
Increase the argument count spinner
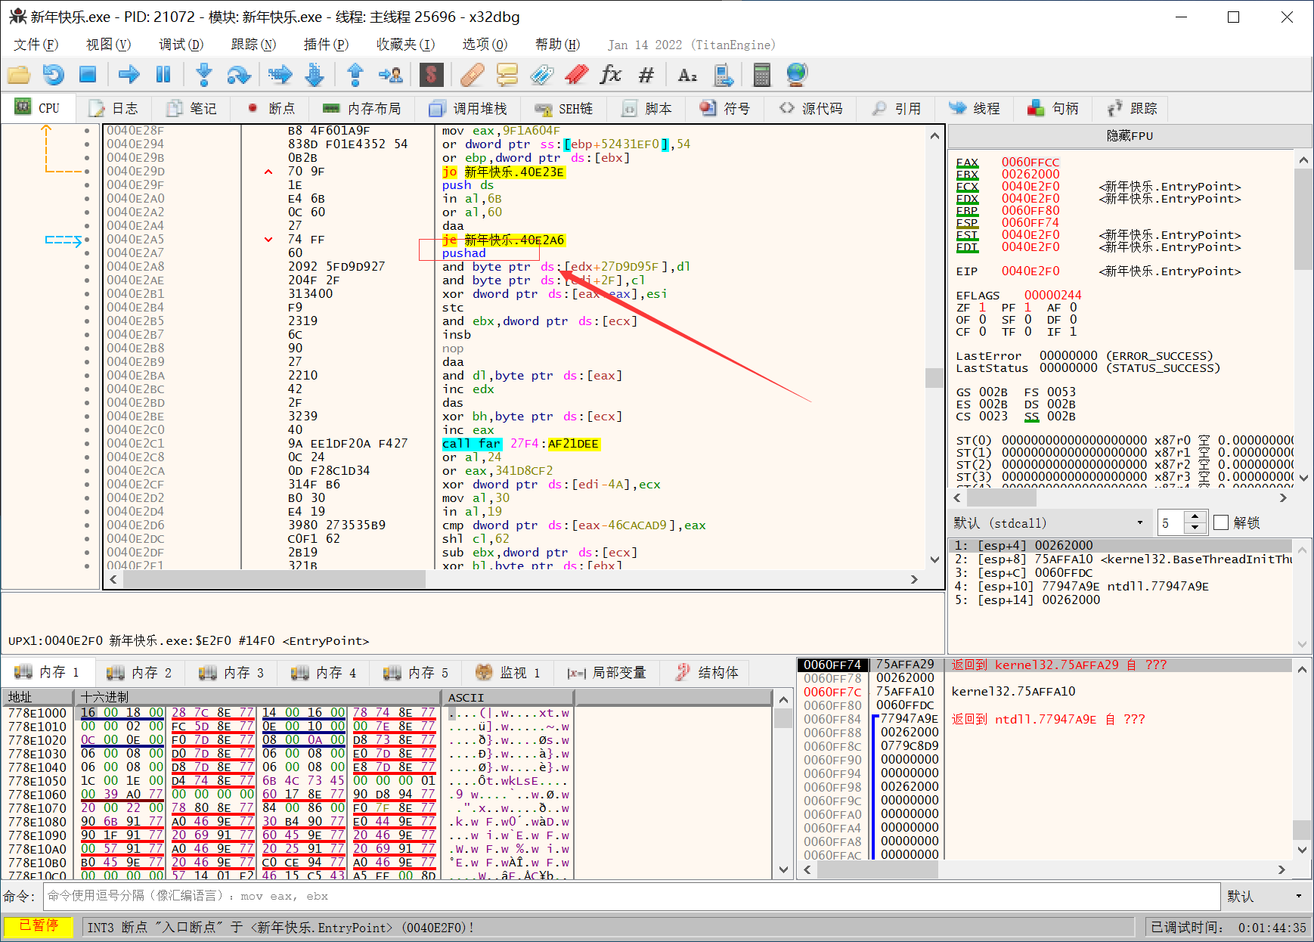pos(1195,517)
